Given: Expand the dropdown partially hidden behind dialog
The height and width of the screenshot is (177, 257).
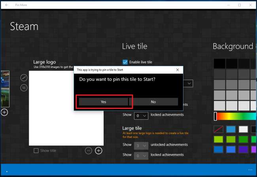Looking at the screenshot, I should 189,84.
